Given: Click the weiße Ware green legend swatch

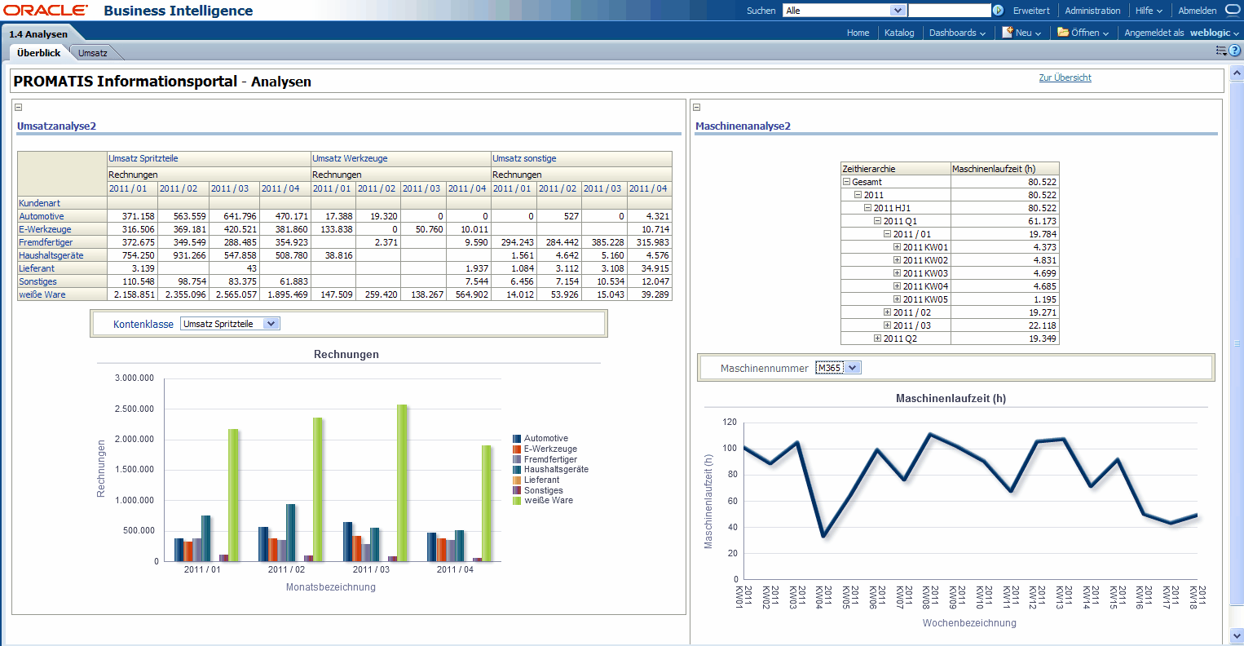Looking at the screenshot, I should coord(517,501).
